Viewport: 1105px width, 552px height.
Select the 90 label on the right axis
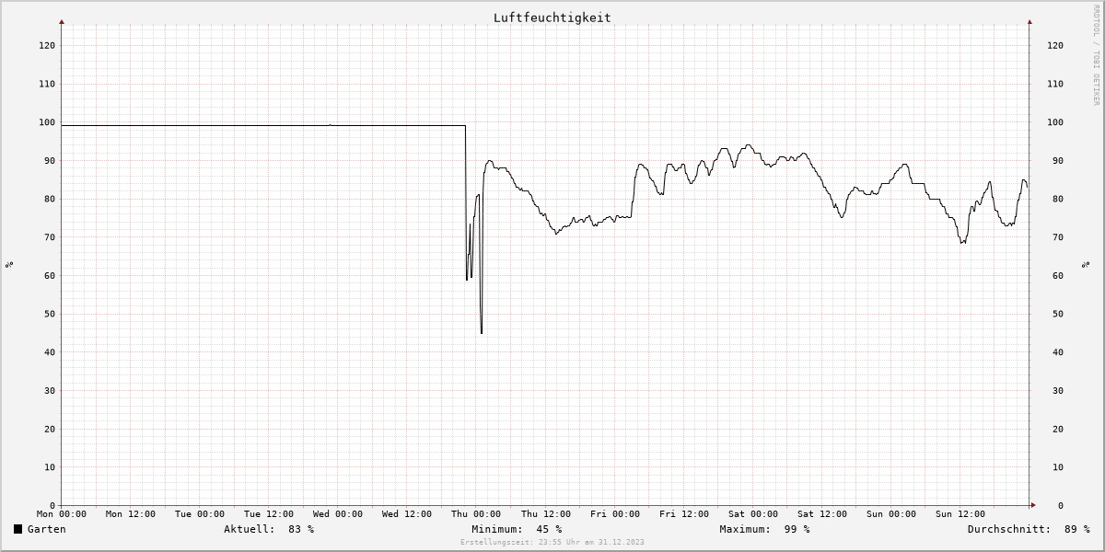pyautogui.click(x=1058, y=160)
